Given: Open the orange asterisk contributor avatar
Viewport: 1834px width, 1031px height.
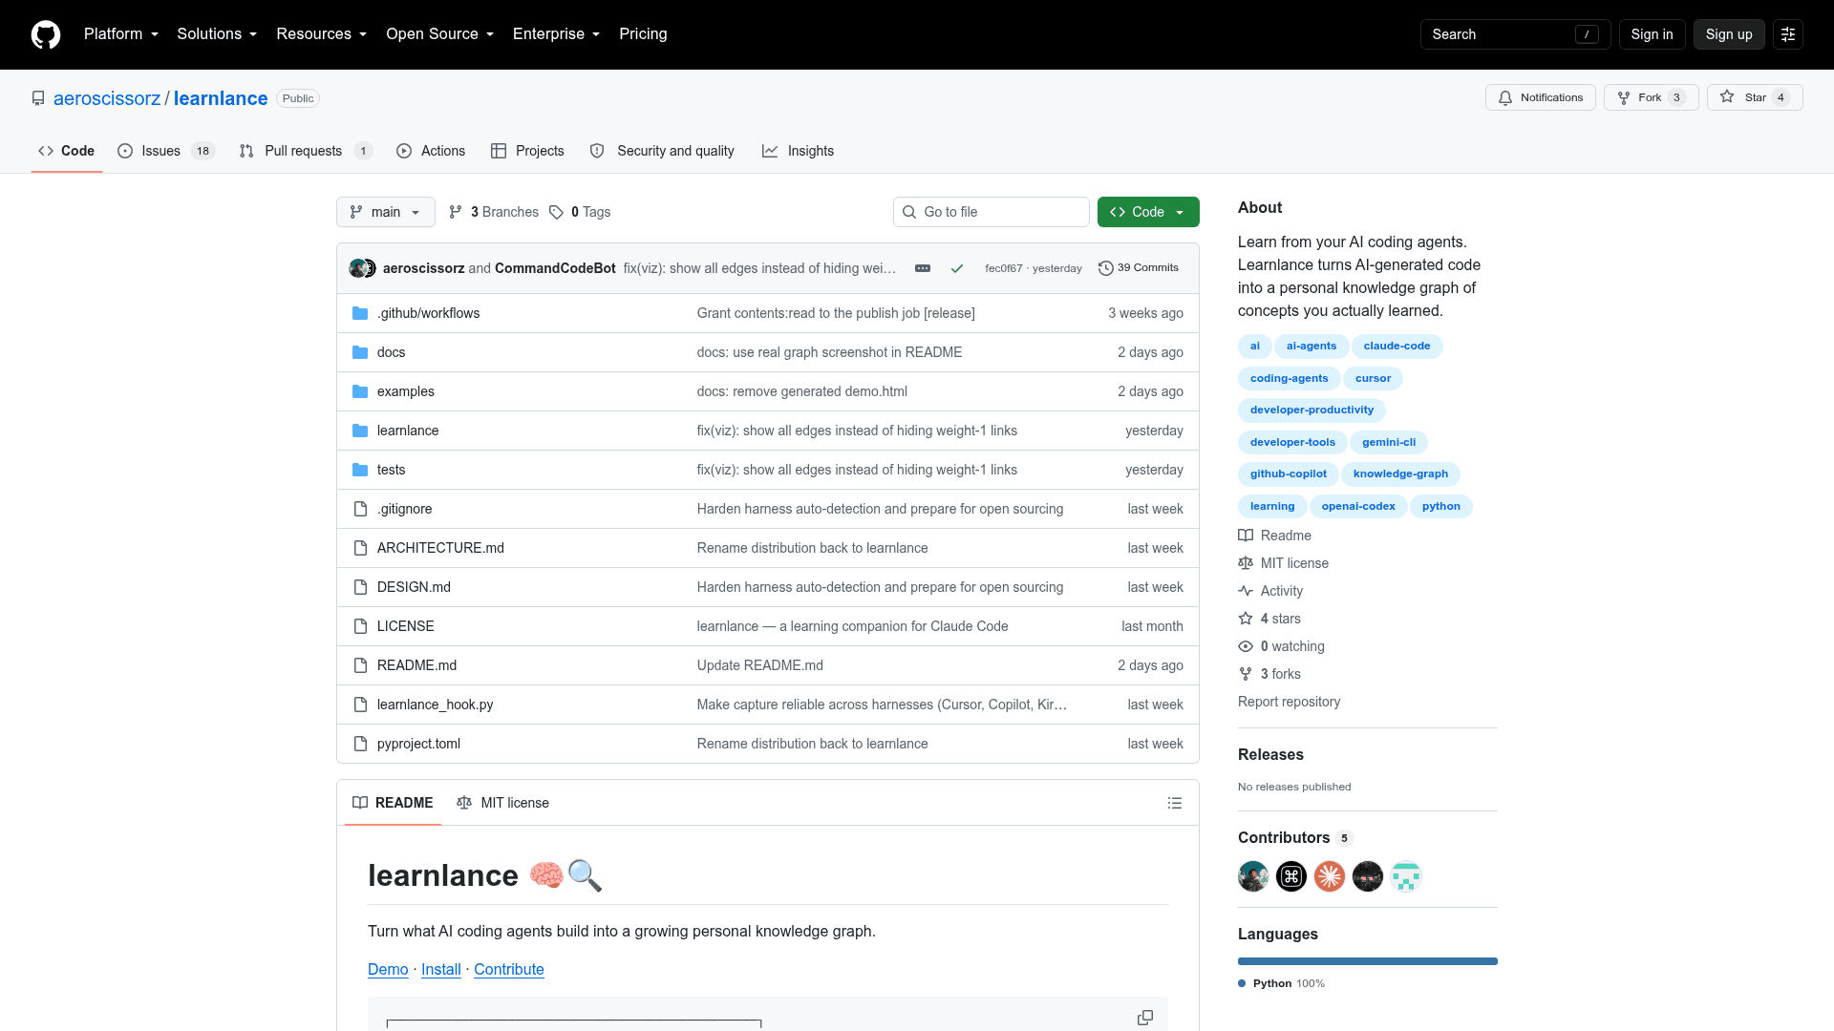Looking at the screenshot, I should [1330, 876].
